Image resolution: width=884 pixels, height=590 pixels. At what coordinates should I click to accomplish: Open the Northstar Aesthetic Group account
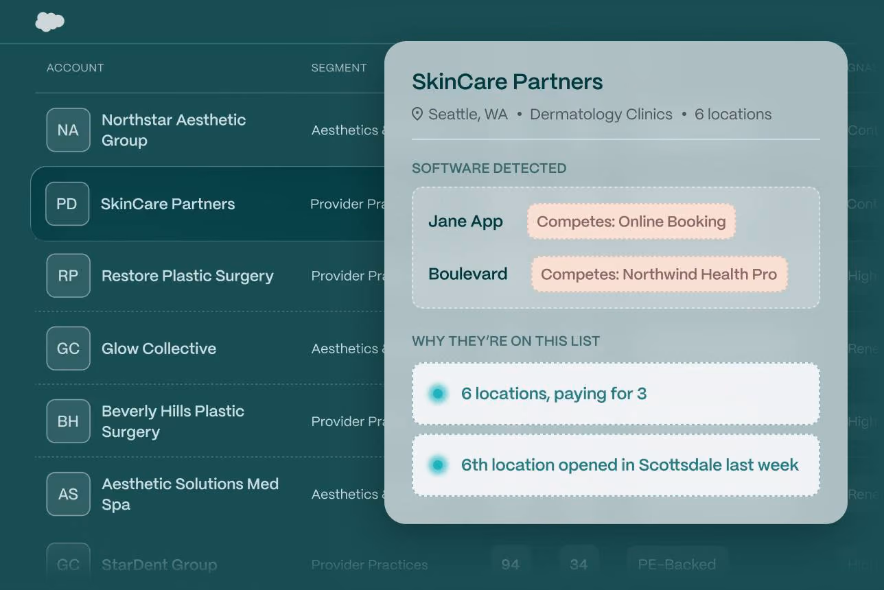(x=173, y=130)
